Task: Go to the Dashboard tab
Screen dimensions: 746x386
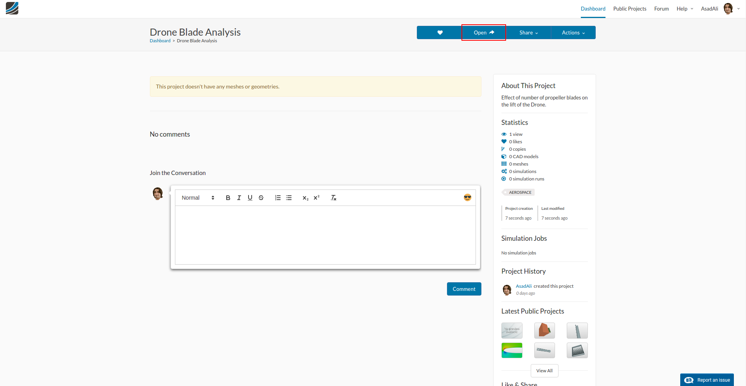Action: [593, 9]
